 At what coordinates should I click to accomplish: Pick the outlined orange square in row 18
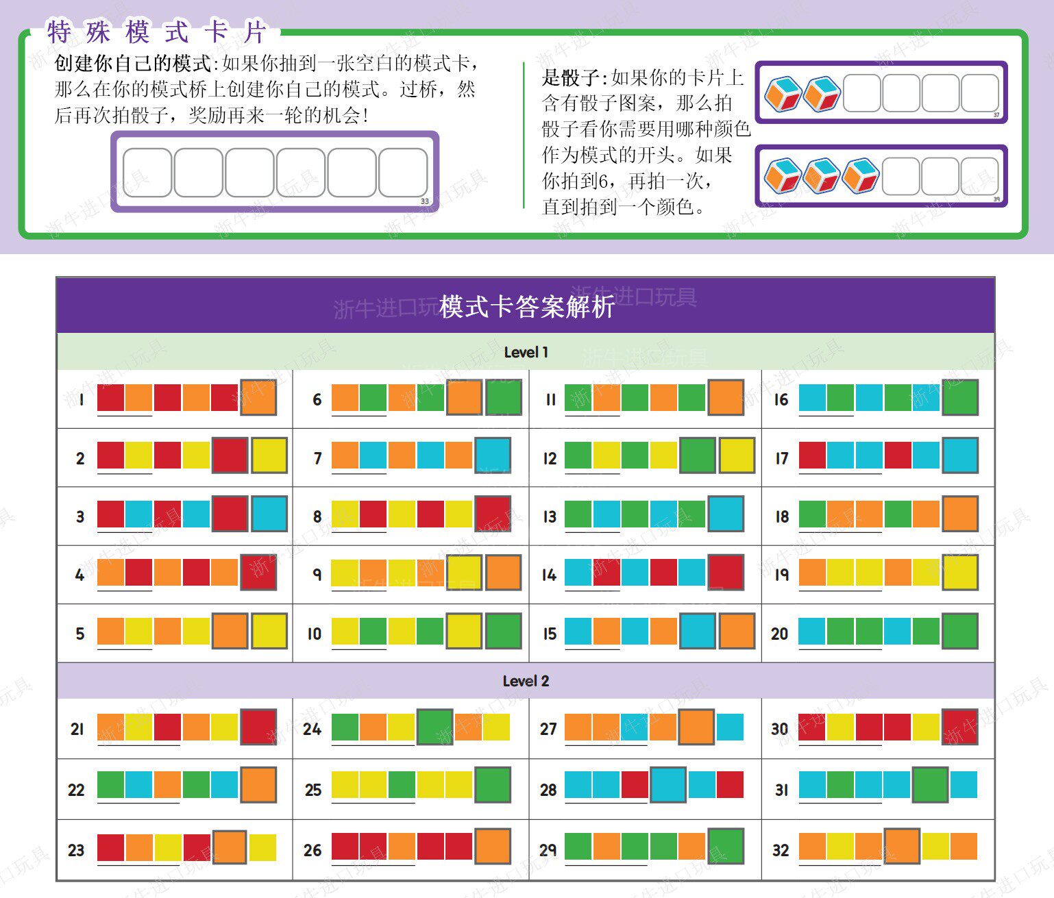point(960,514)
